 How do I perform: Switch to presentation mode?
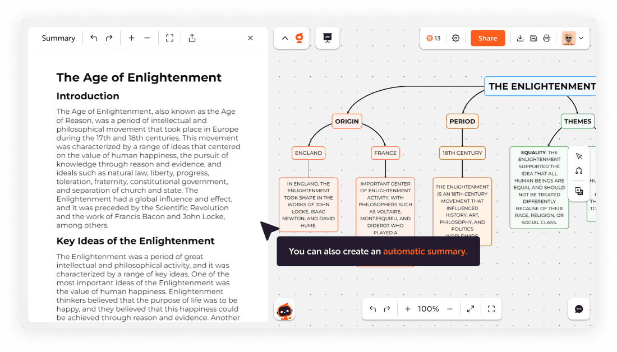pos(328,38)
